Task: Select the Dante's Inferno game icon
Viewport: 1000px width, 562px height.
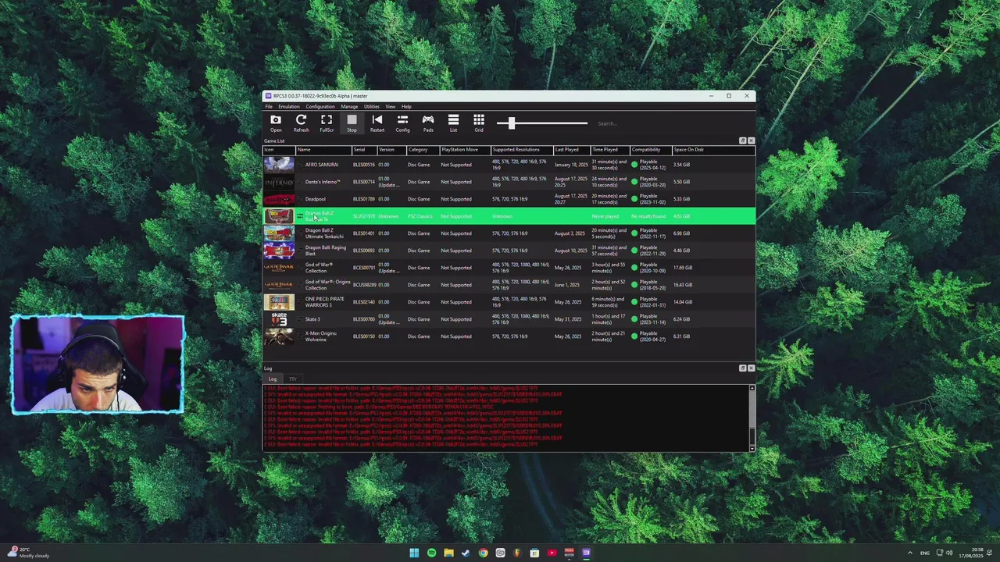Action: tap(279, 182)
